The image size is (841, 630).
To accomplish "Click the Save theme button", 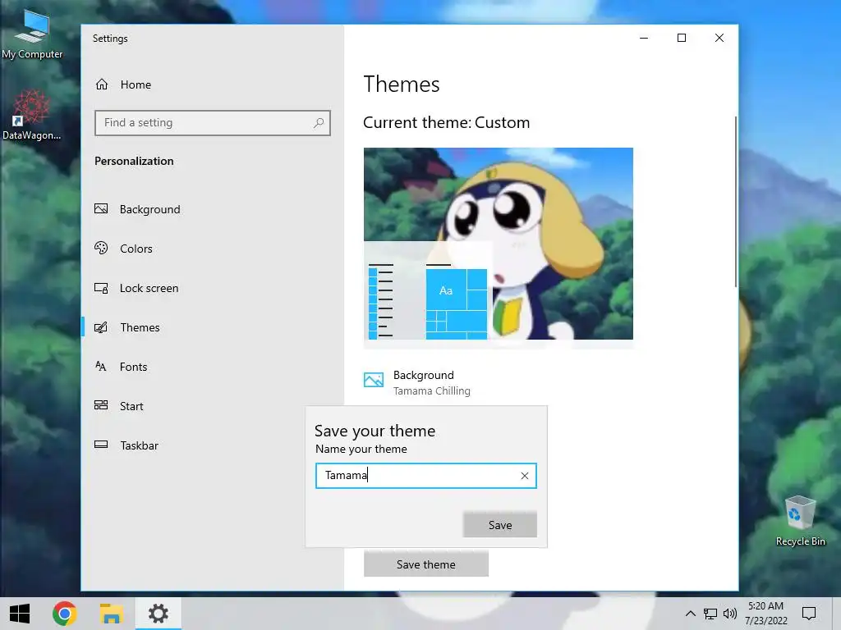I will click(426, 564).
